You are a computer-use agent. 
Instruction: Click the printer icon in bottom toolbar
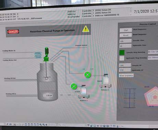pyautogui.click(x=10, y=124)
